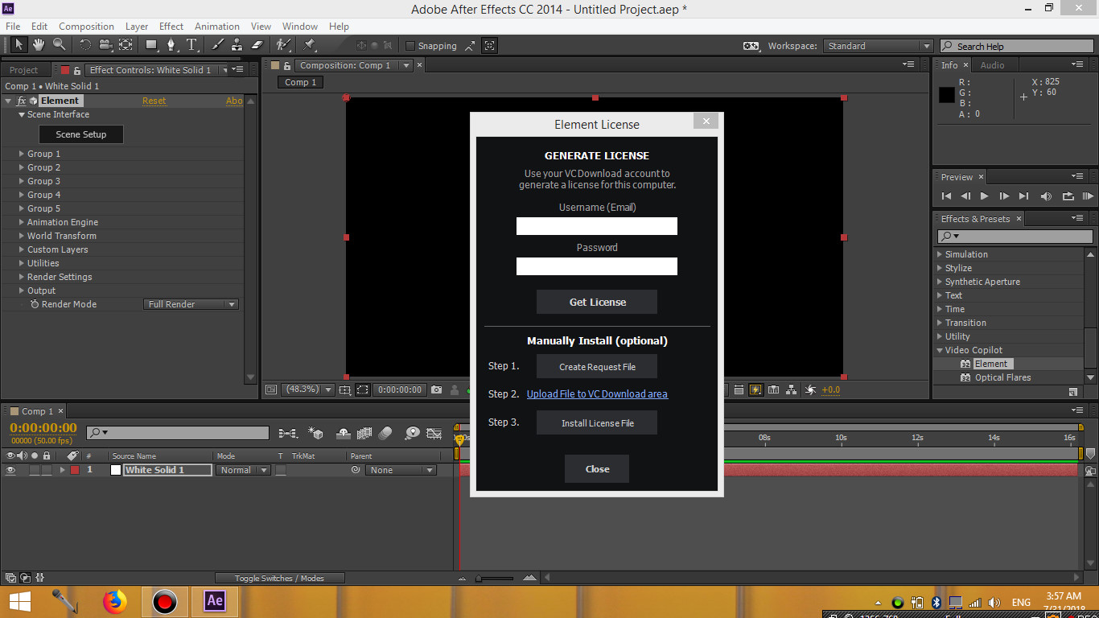This screenshot has height=618, width=1099.
Task: Click the Get License button
Action: tap(597, 302)
